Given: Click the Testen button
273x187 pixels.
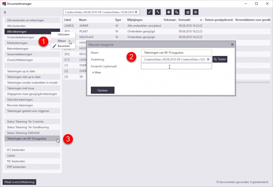Looking at the screenshot, I should pyautogui.click(x=220, y=59).
